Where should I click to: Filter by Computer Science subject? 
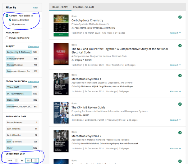[x=22, y=59]
